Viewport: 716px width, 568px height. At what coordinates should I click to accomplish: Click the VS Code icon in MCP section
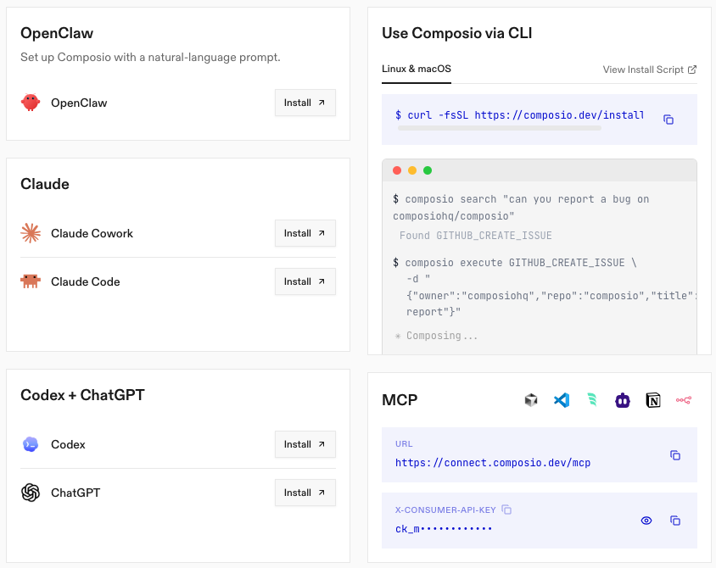point(561,400)
